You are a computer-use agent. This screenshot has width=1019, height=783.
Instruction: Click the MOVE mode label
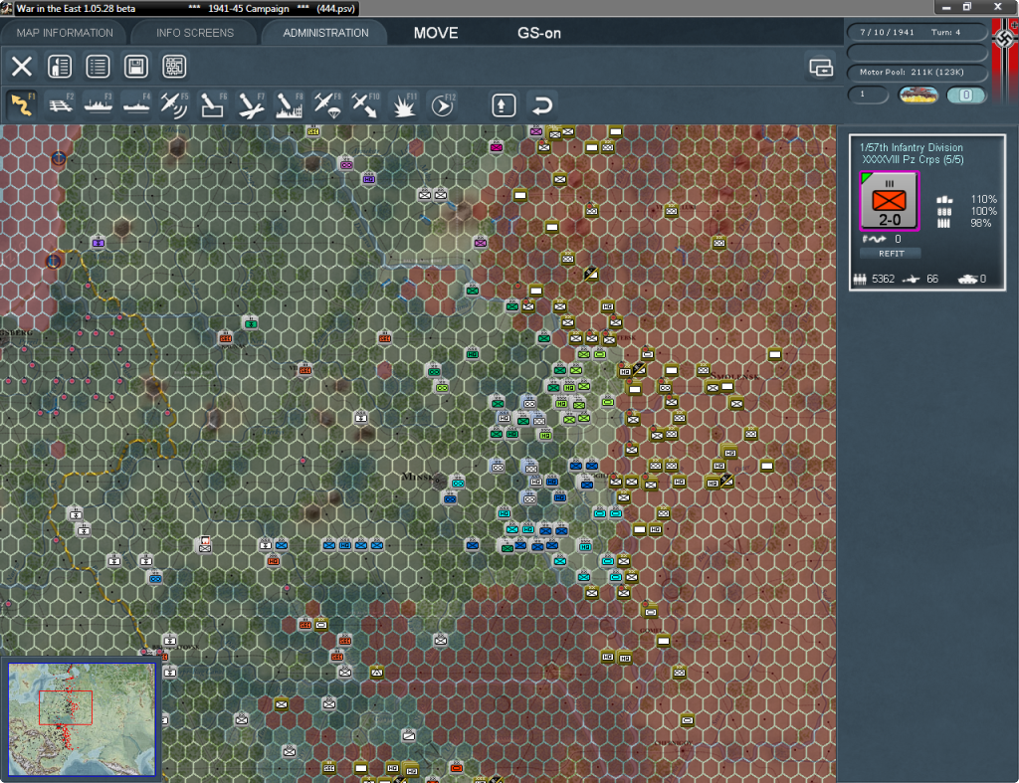(436, 33)
